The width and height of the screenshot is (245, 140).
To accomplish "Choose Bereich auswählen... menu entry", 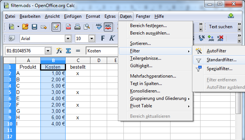I will [x=155, y=33].
